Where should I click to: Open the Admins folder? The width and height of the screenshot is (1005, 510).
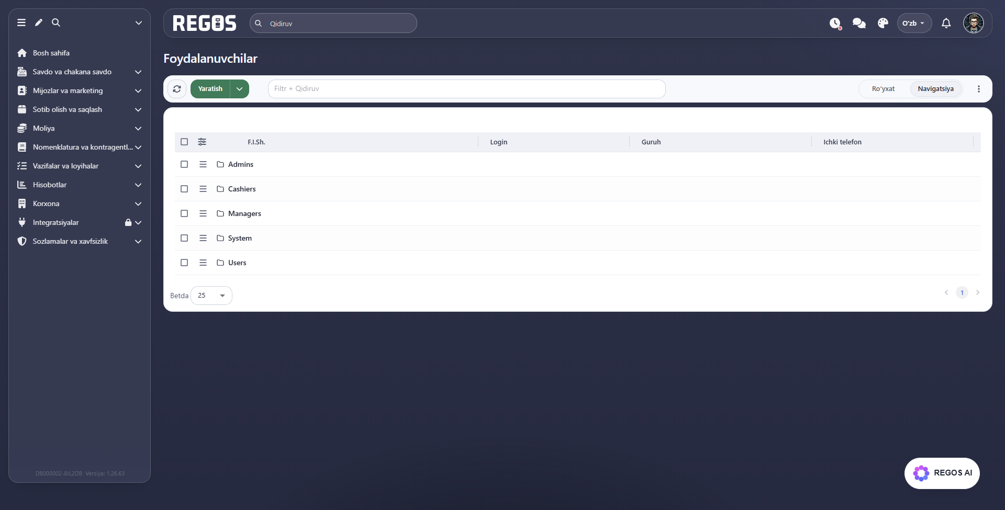(x=235, y=164)
